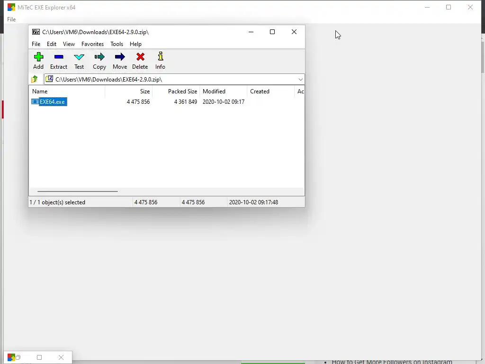Close the minimized child window at bottom

tap(61, 357)
